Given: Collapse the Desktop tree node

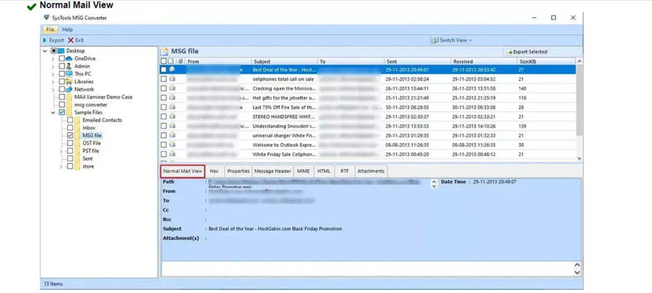Looking at the screenshot, I should [45, 51].
